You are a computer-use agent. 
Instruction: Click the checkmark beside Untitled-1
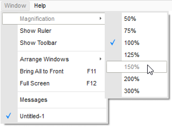click(x=8, y=116)
